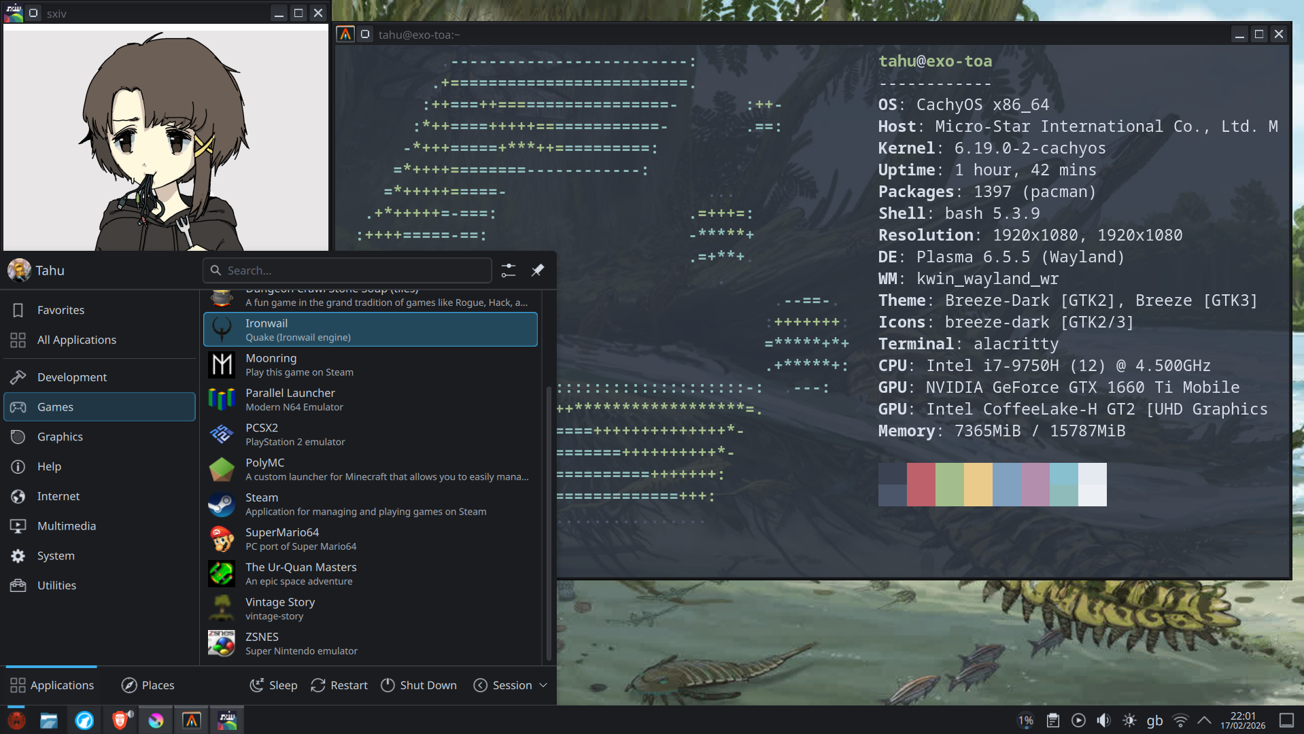The width and height of the screenshot is (1304, 734).
Task: Open the sxiv window menu icon
Action: pos(14,13)
